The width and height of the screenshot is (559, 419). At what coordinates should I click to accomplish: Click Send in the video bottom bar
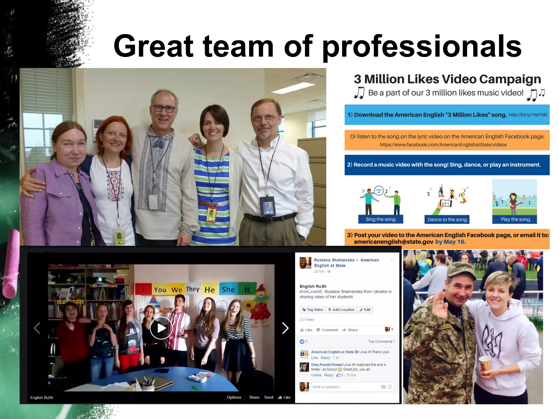[x=269, y=397]
